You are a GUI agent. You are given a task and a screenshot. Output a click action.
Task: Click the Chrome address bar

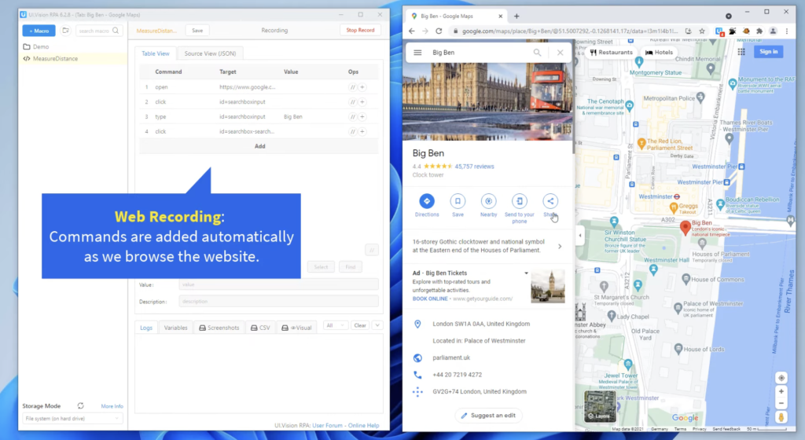click(569, 31)
